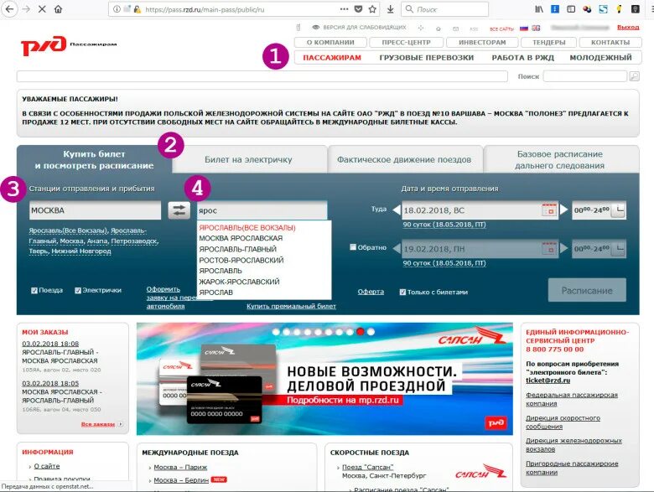Click the mail envelope icon in header

tap(455, 28)
